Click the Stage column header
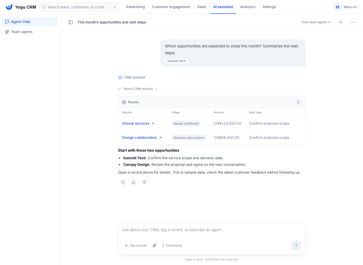The width and height of the screenshot is (363, 265). 176,112
